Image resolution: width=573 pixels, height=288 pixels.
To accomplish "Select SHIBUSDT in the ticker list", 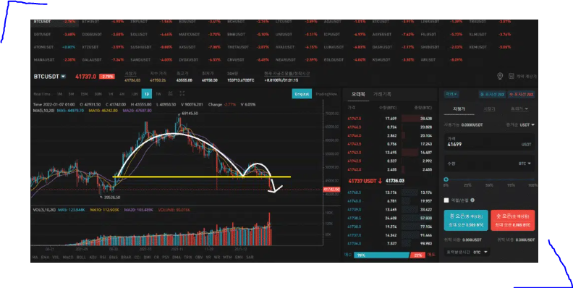I will pyautogui.click(x=430, y=48).
